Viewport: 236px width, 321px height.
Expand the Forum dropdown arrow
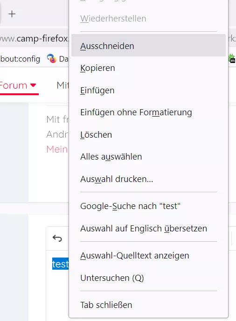pos(33,85)
